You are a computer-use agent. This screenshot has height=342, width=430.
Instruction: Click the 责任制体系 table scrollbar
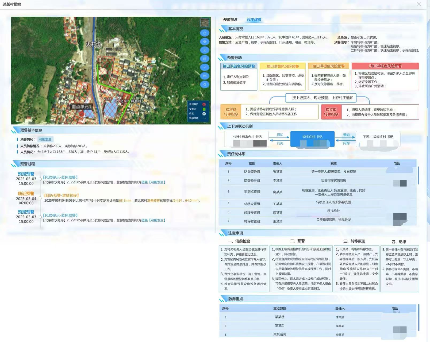418,175
